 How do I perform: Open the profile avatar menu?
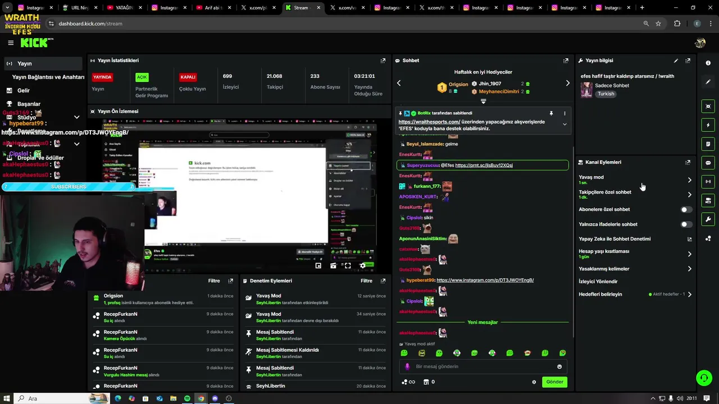(x=700, y=43)
